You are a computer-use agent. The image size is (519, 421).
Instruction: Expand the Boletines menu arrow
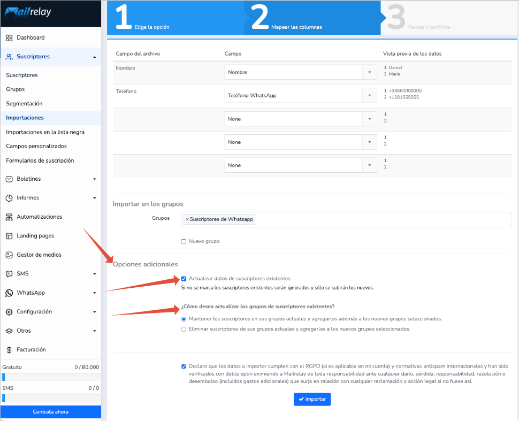95,179
